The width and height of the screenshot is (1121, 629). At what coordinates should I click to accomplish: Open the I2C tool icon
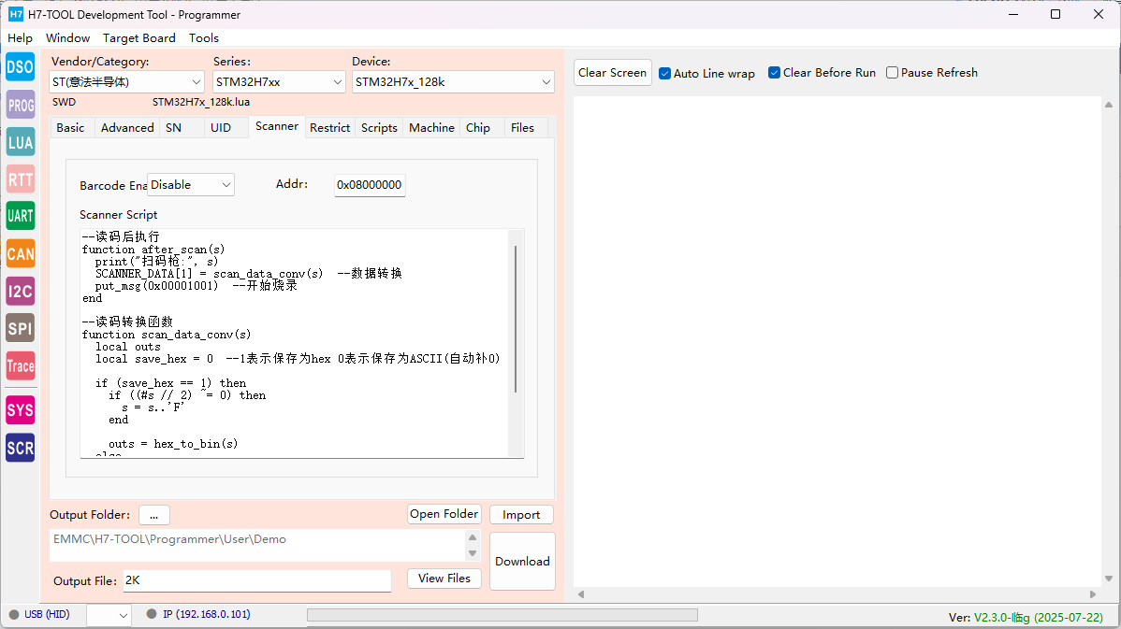tap(20, 292)
